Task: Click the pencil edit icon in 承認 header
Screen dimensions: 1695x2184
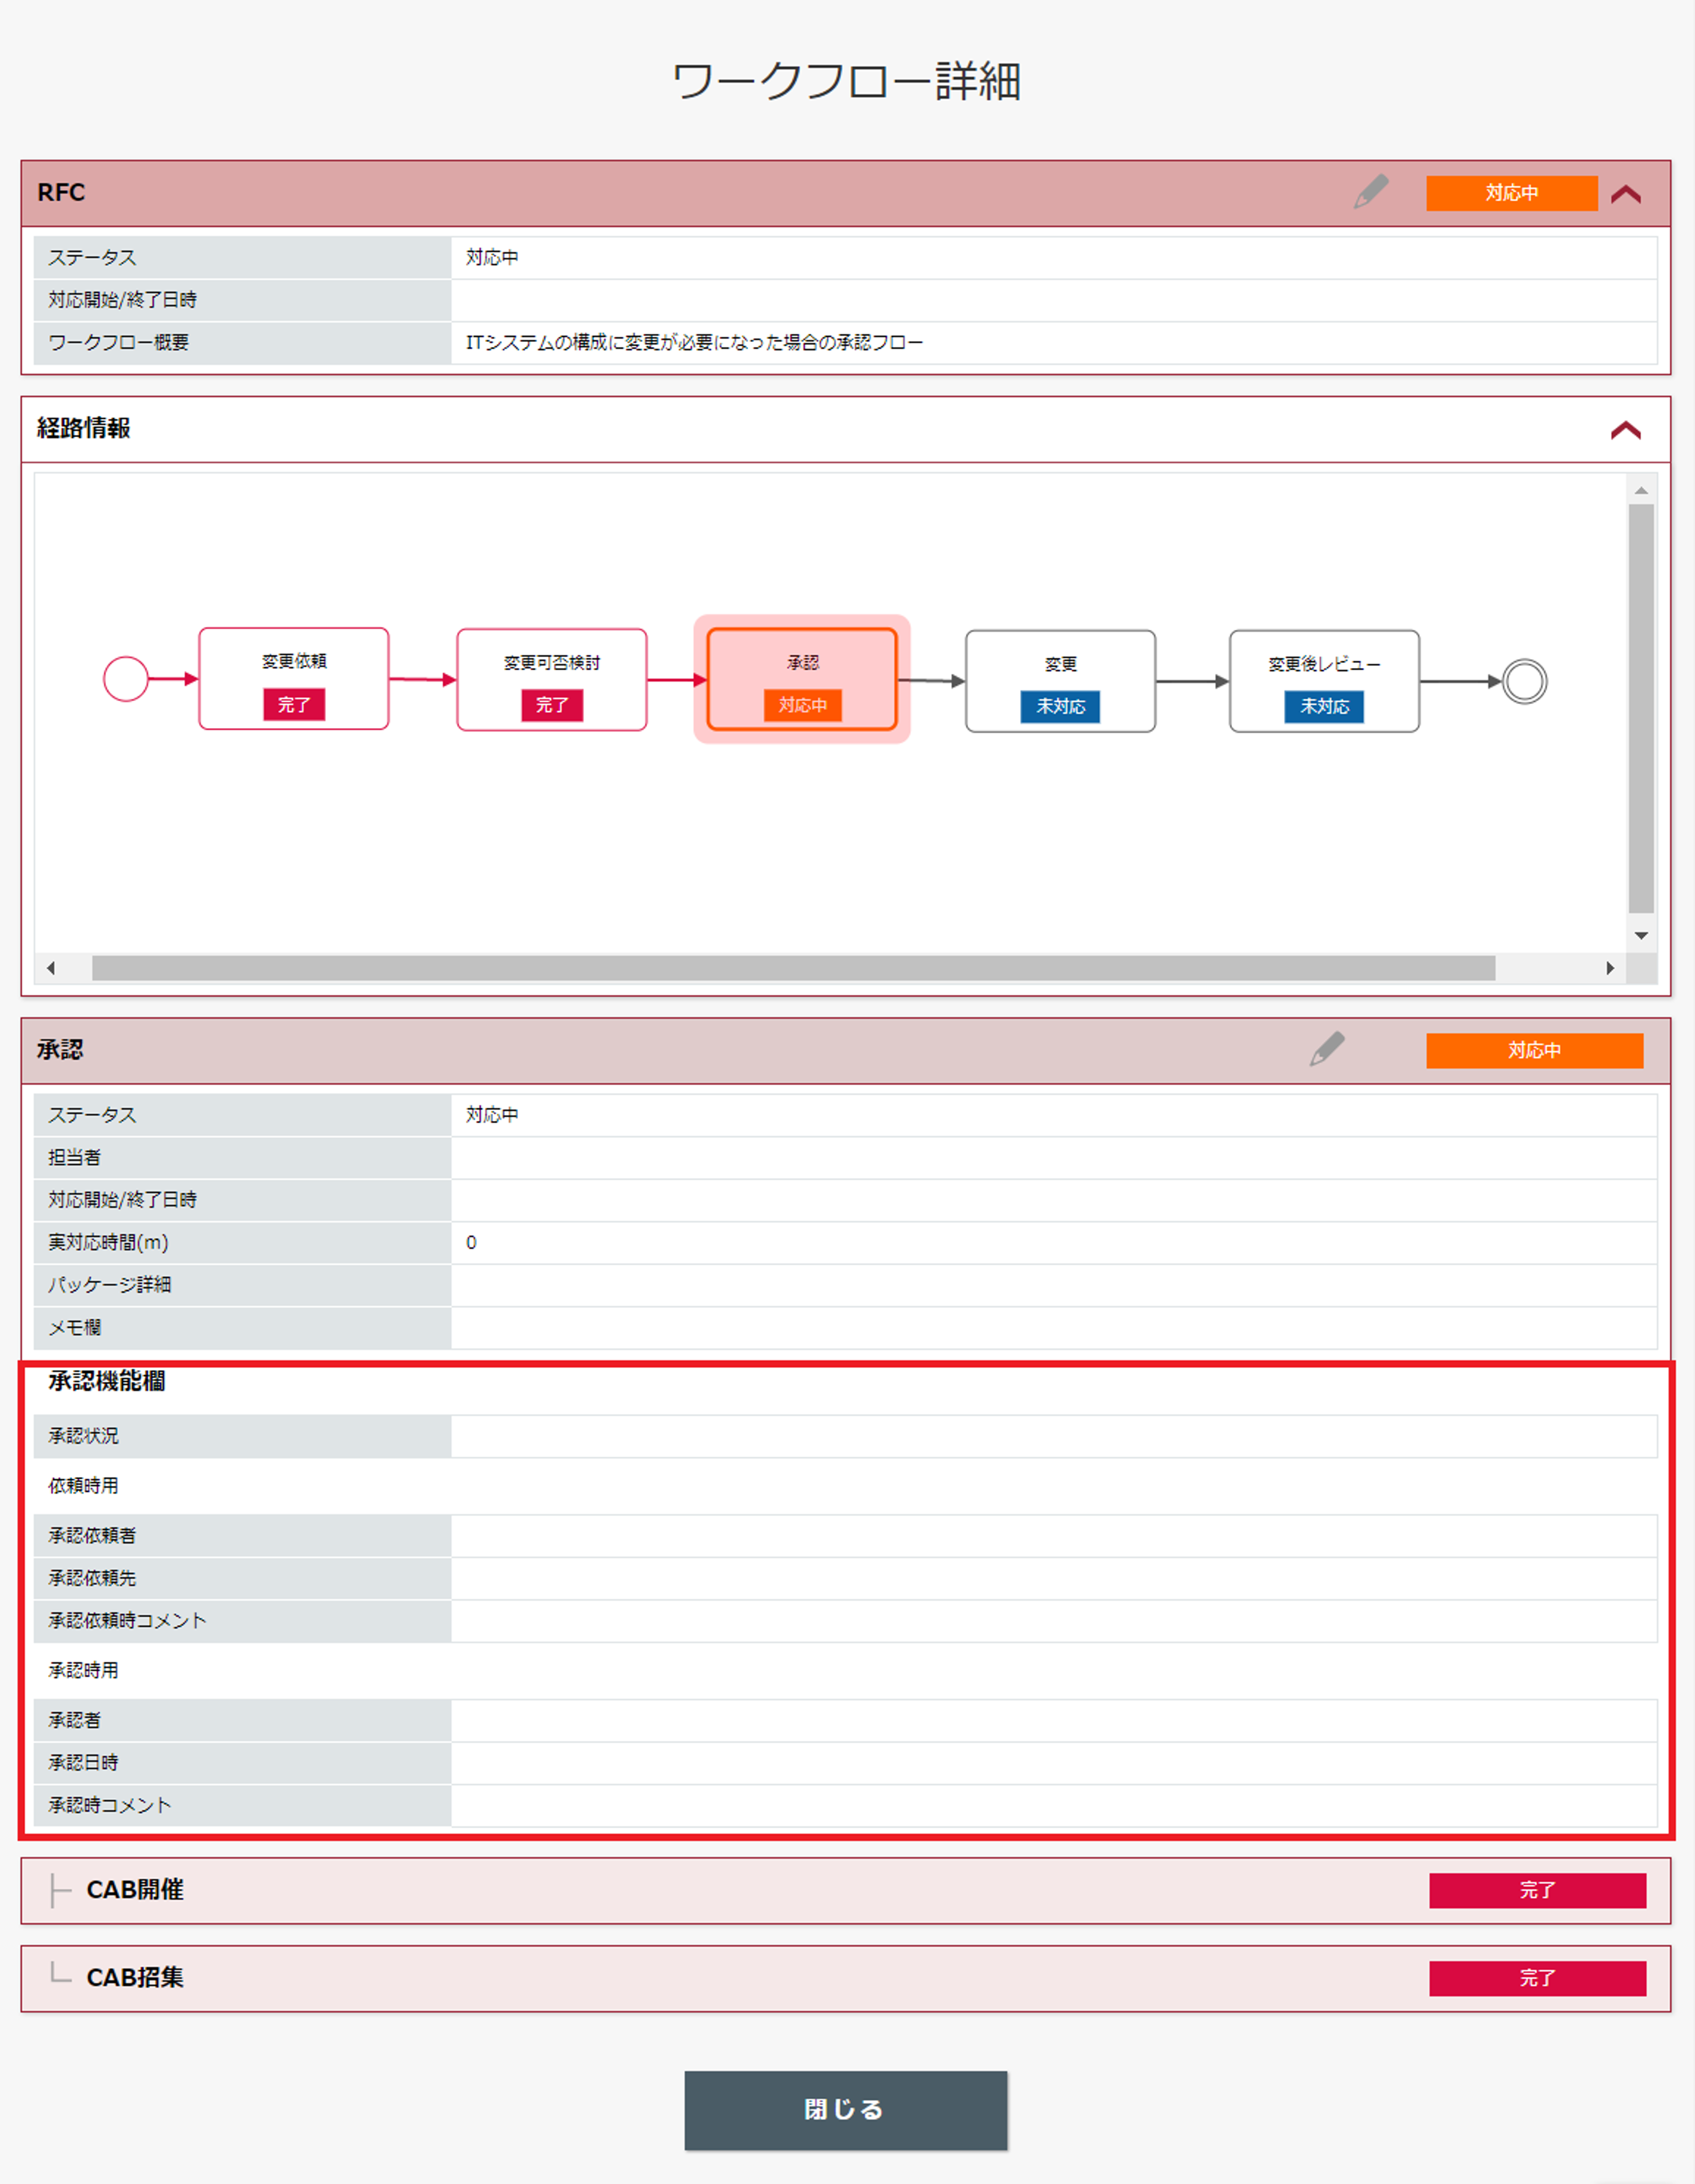Action: click(1327, 1049)
